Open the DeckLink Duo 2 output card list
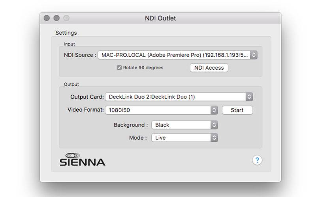 click(179, 97)
